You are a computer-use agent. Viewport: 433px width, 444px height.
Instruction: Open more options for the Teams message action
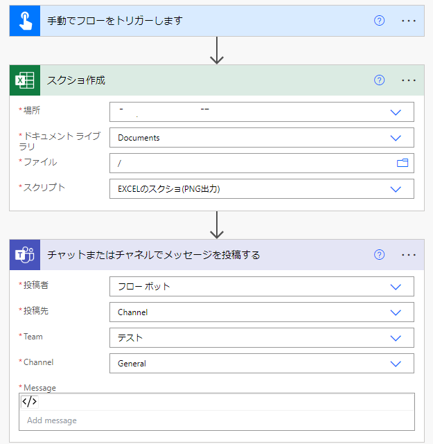pyautogui.click(x=409, y=255)
